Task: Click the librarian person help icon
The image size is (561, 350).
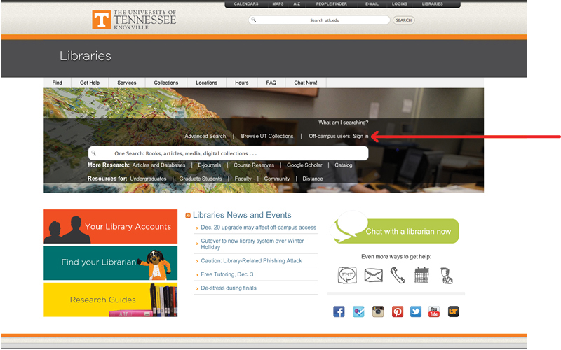Action: point(447,276)
